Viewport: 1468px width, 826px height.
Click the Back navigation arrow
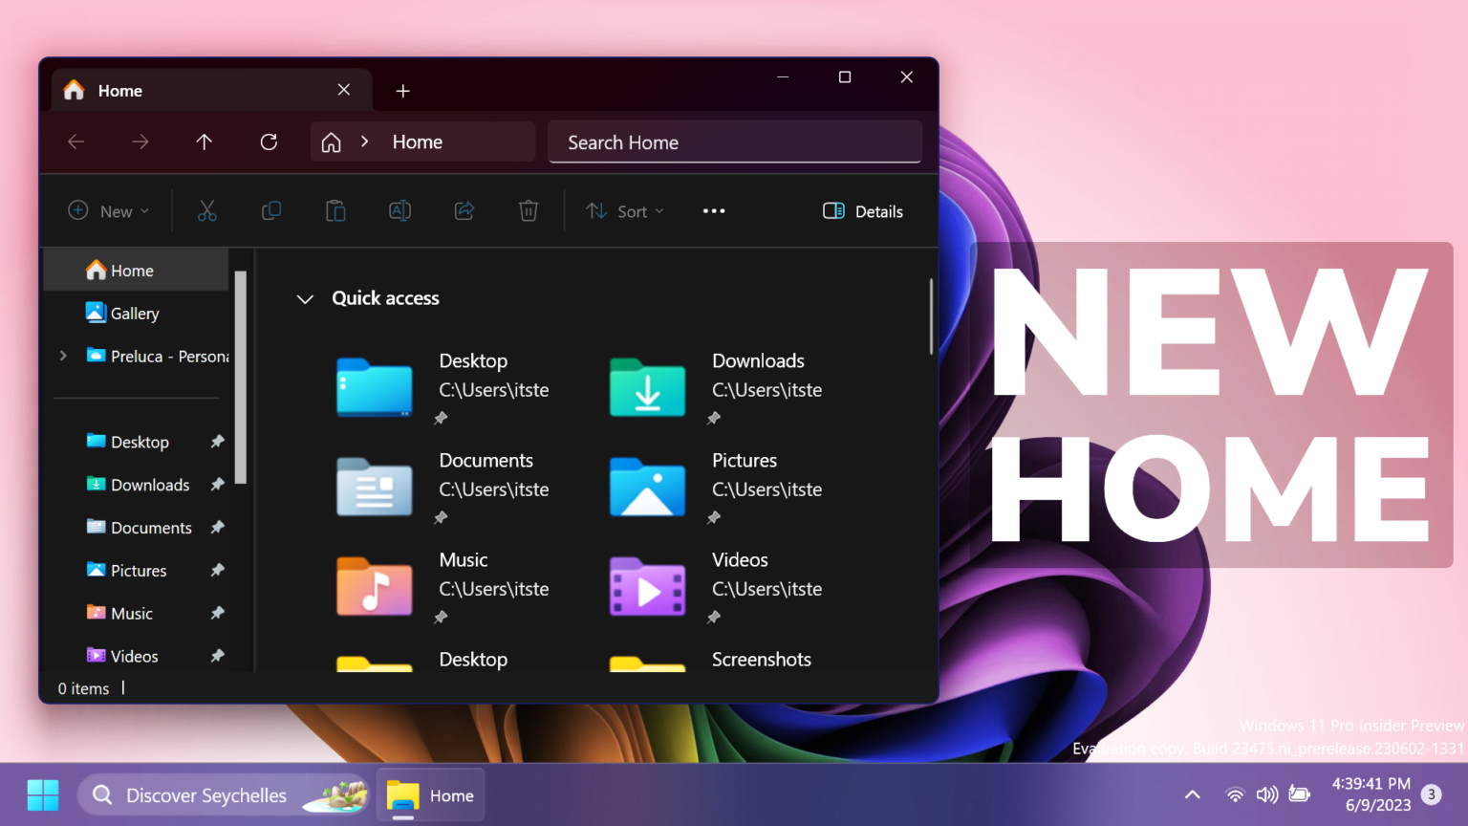[76, 141]
